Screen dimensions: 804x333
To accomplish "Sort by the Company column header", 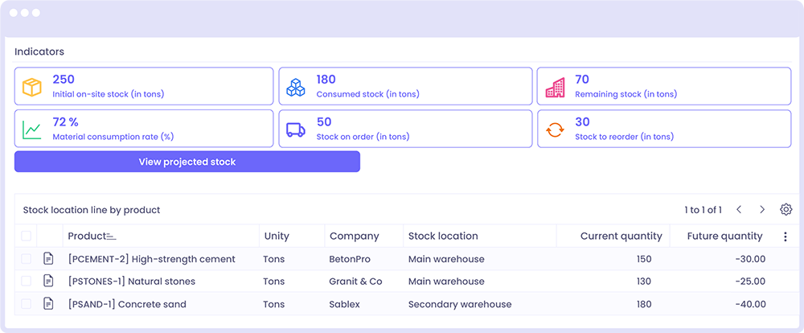I will pyautogui.click(x=354, y=236).
